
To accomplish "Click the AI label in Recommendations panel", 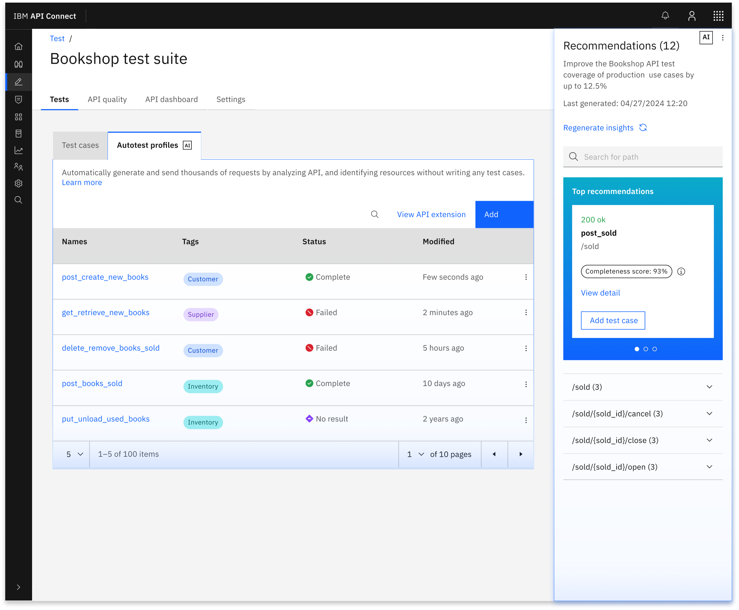I will pos(706,37).
